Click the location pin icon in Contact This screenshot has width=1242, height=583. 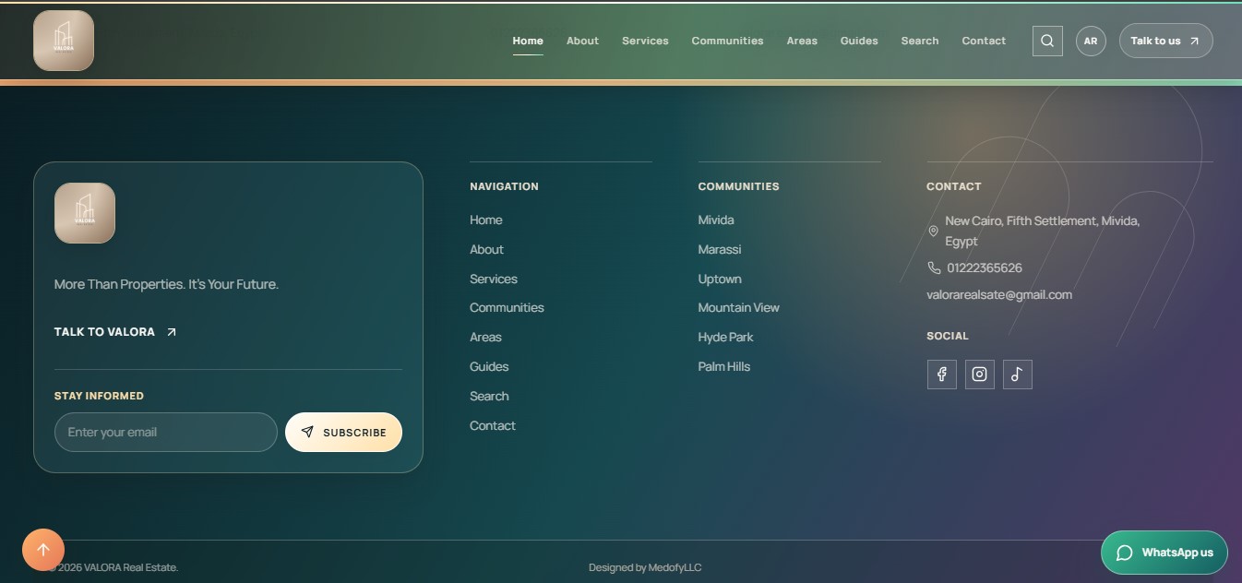934,231
